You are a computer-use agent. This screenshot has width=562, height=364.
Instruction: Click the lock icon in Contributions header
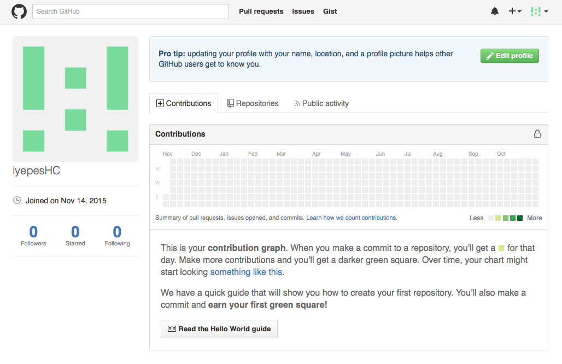coord(537,134)
